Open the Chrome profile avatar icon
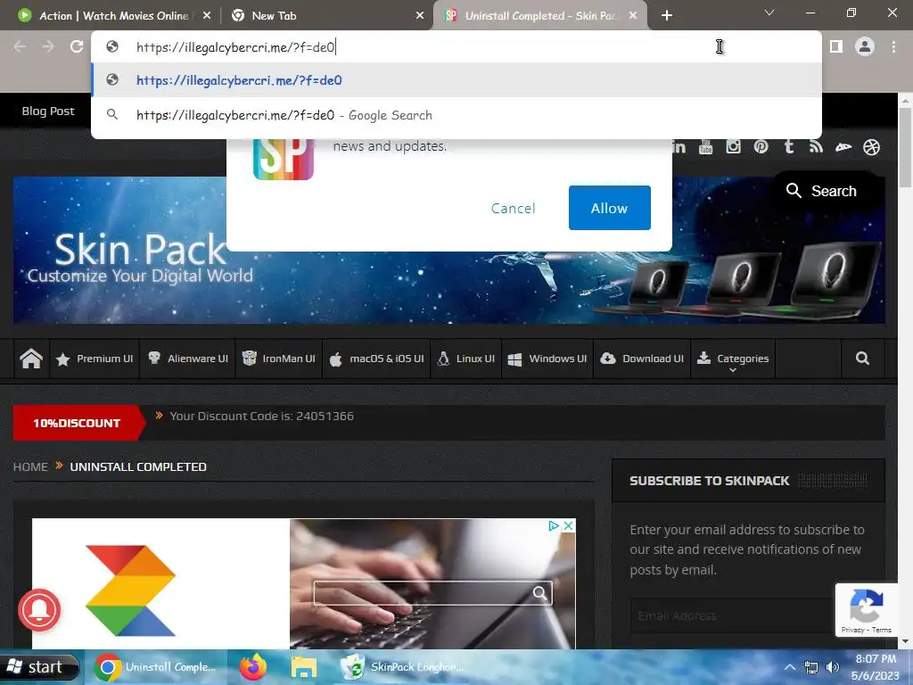Viewport: 913px width, 685px height. pos(865,46)
